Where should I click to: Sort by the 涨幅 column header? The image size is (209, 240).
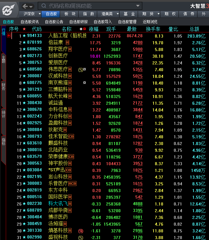[94, 29]
